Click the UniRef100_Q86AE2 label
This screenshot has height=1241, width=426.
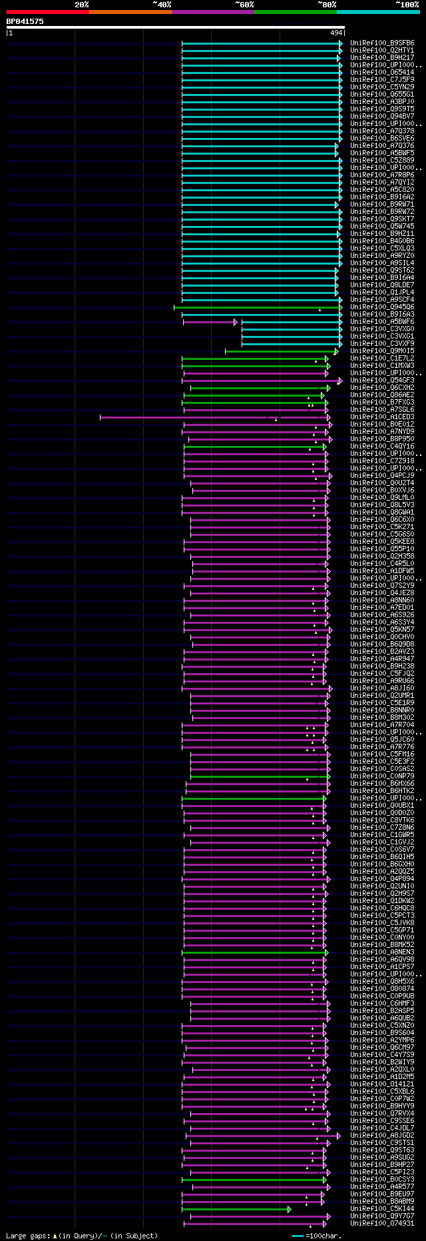(382, 395)
